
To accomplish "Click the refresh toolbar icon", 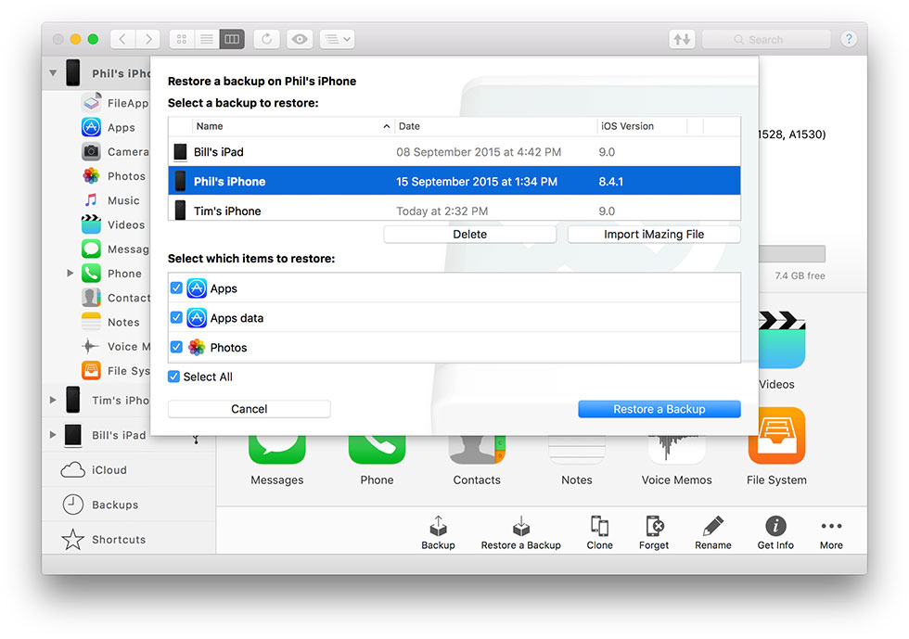I will point(267,39).
